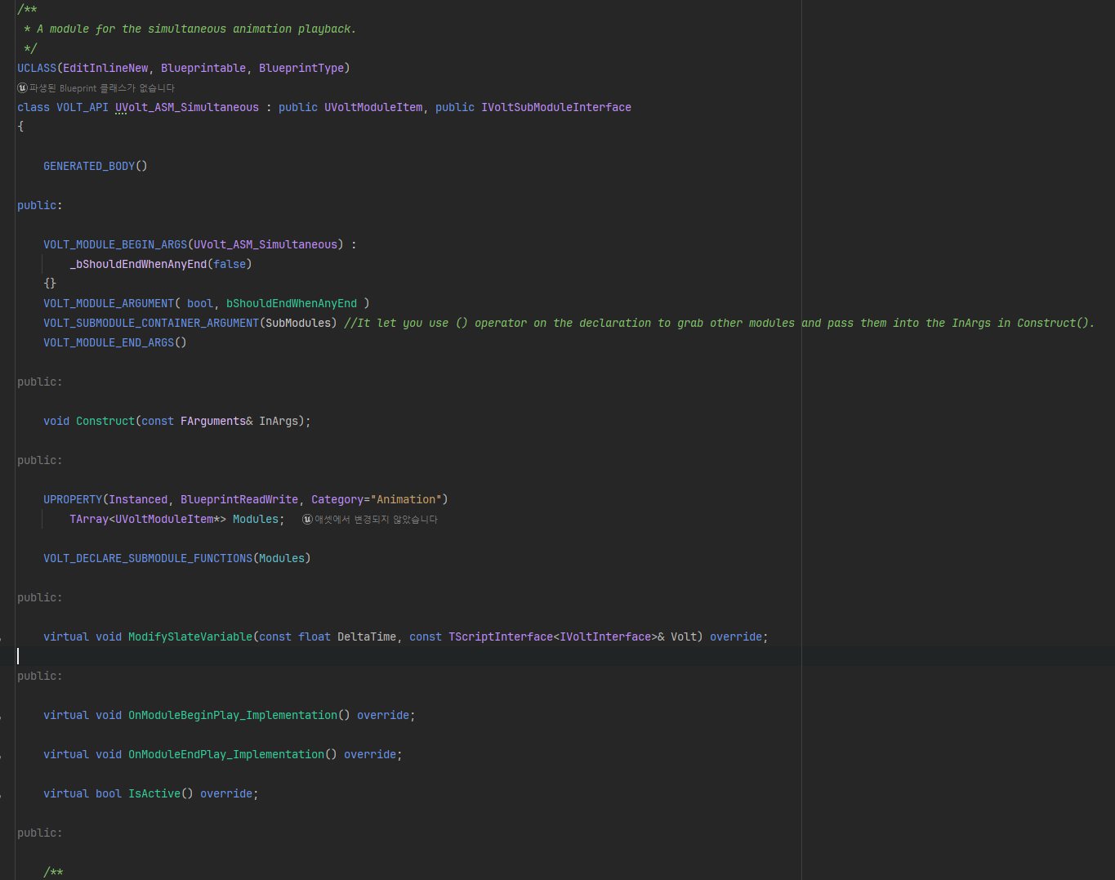Place the cursor on the UCLASS macro
This screenshot has width=1115, height=880.
37,69
